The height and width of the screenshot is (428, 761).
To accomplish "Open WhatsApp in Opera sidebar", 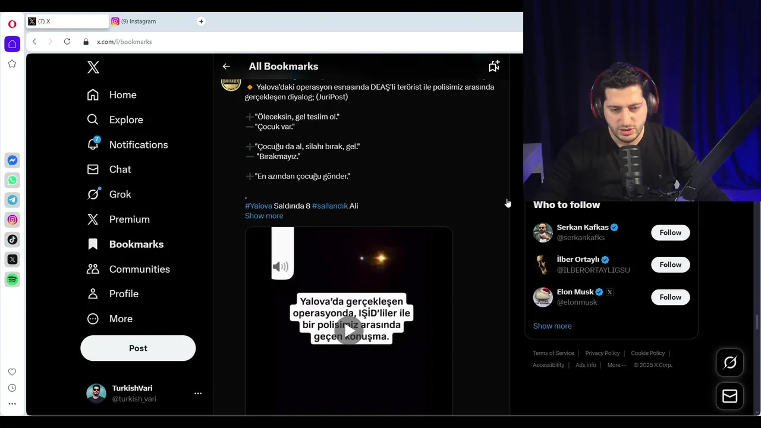I will 12,180.
